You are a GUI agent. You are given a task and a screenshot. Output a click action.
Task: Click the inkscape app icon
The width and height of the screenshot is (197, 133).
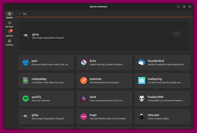142,116
